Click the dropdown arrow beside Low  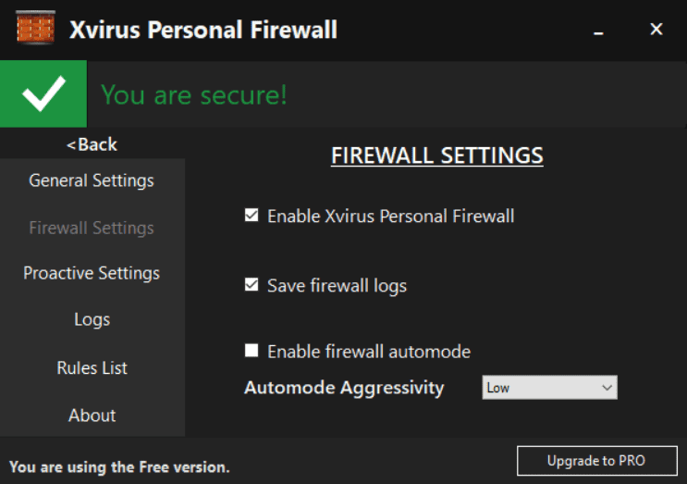pos(607,388)
